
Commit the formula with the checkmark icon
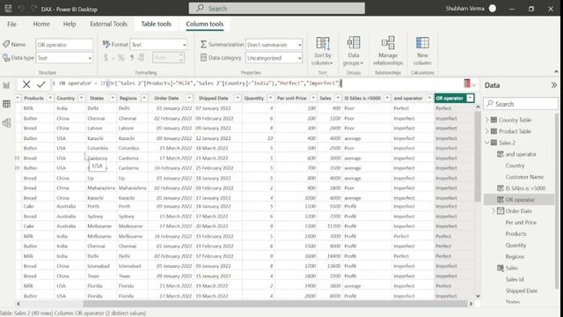tap(41, 85)
